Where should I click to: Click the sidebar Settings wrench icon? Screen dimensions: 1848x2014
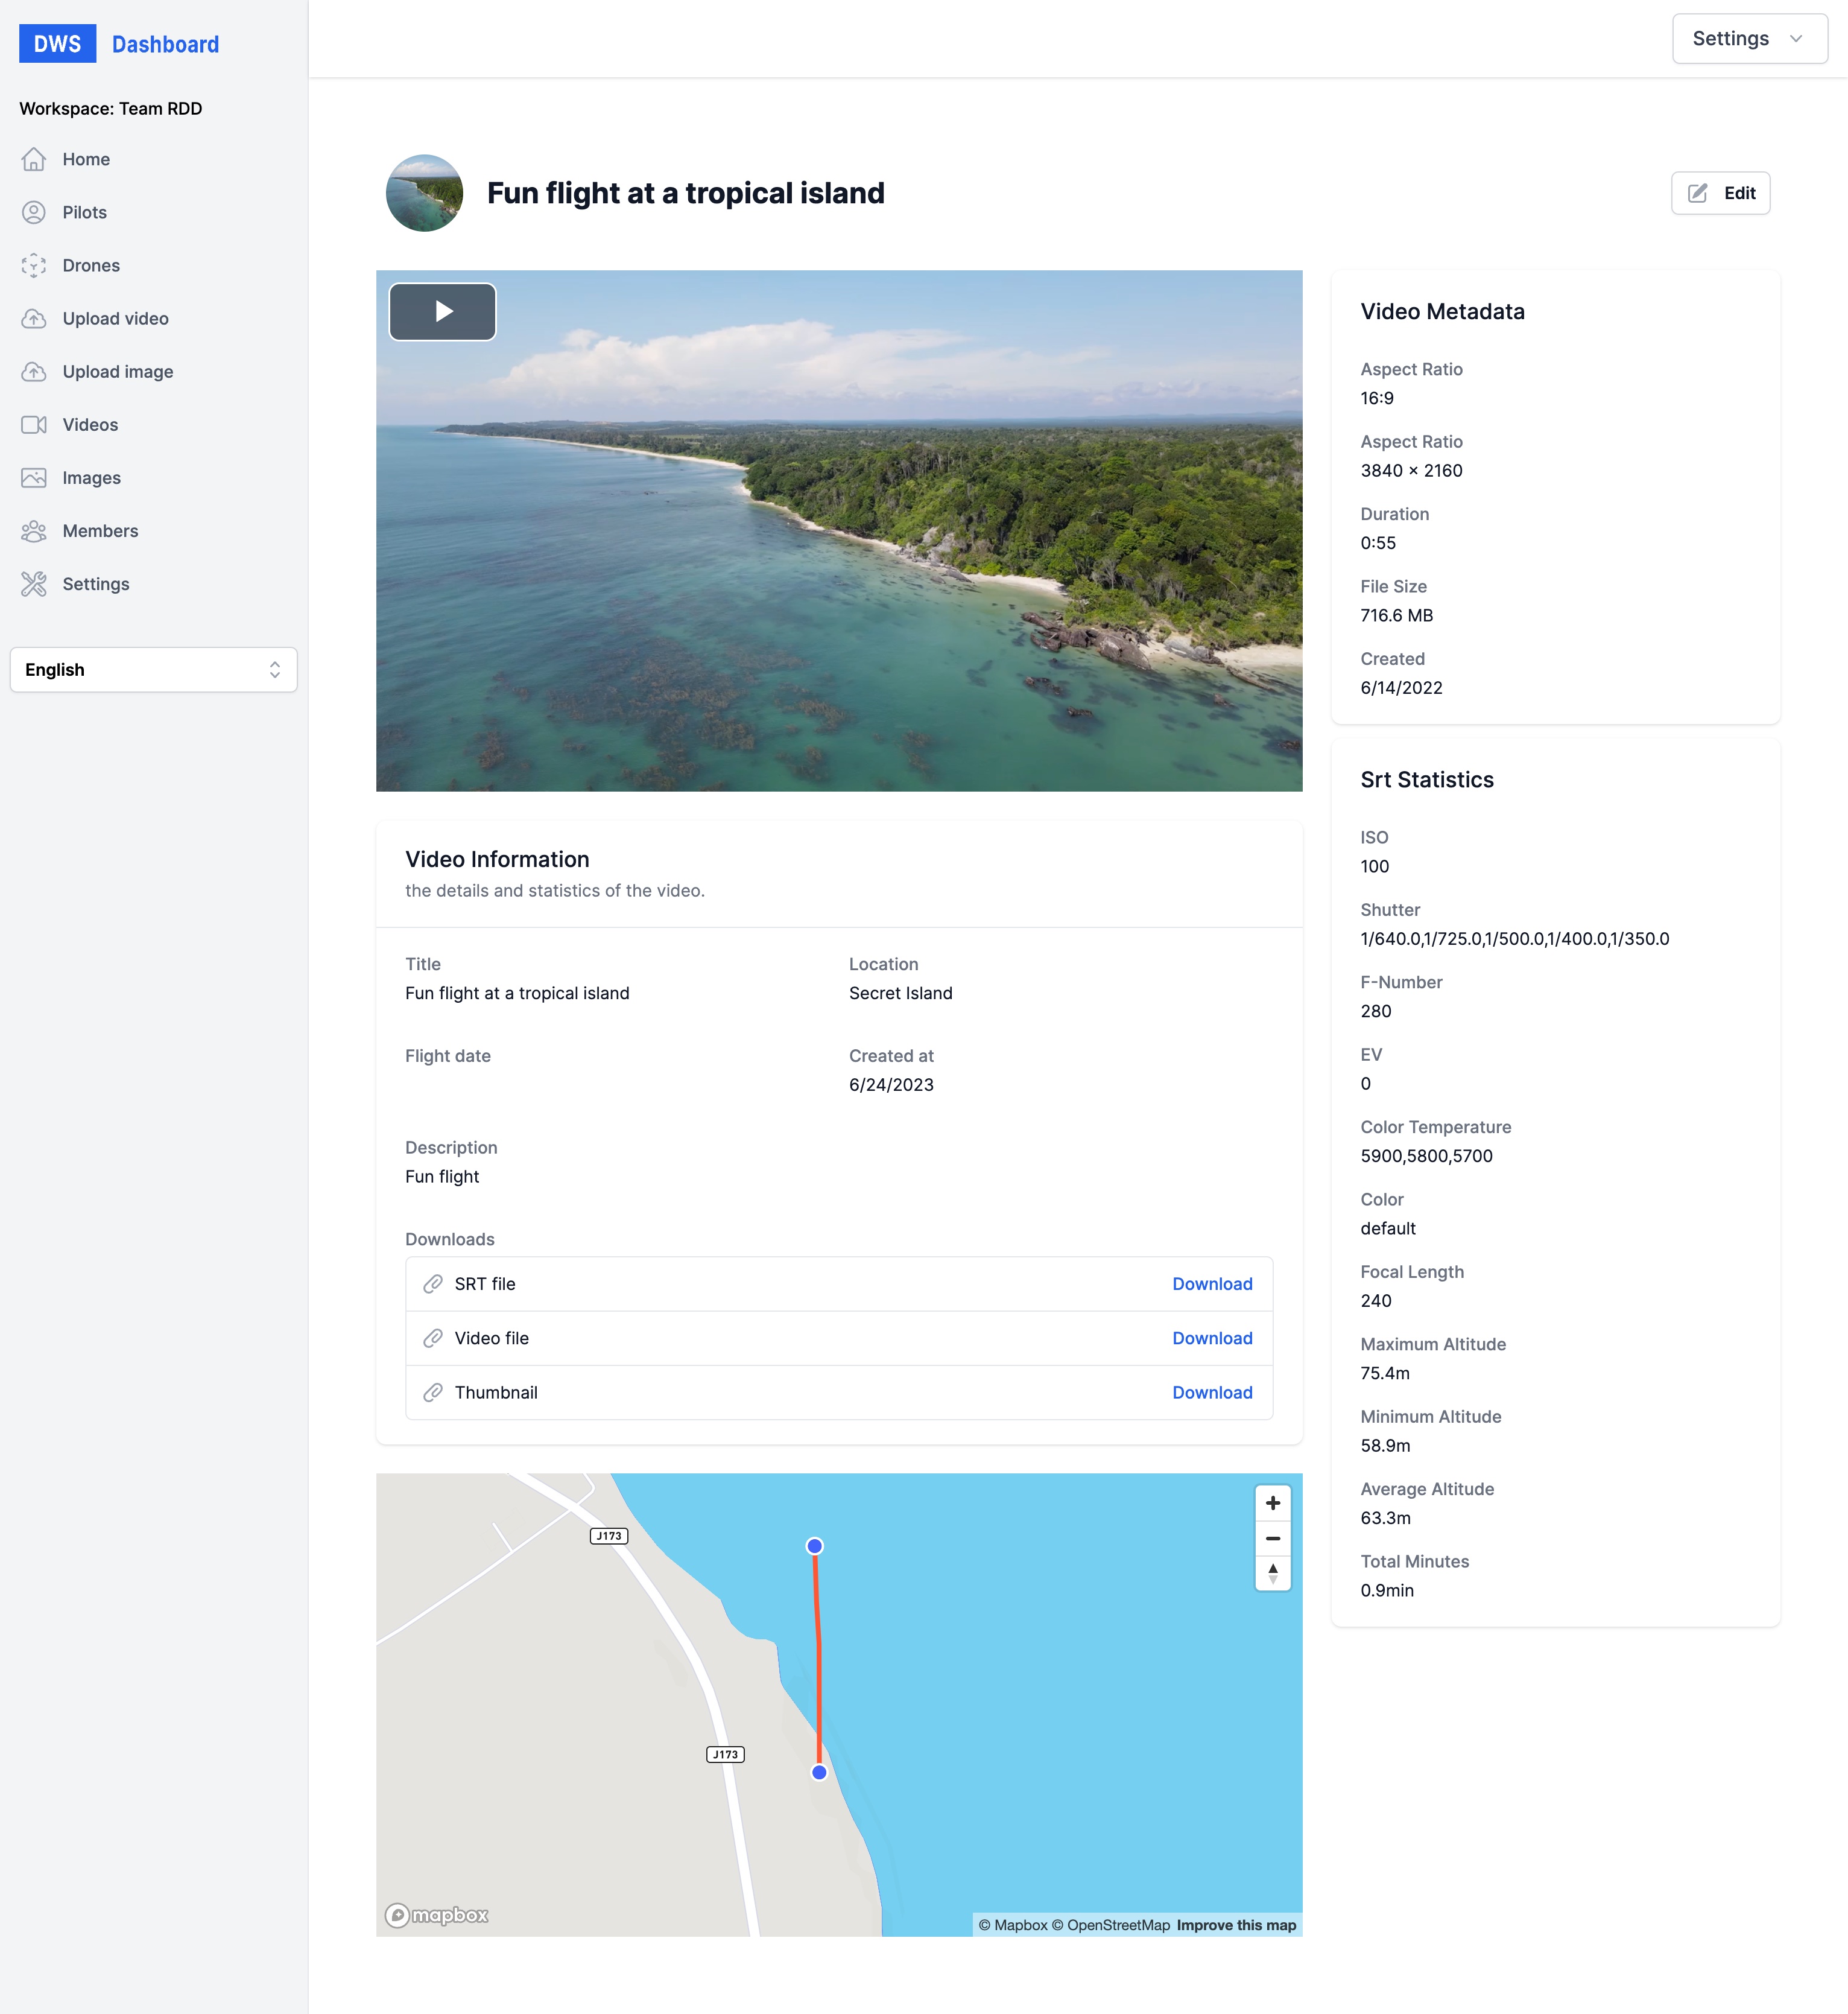pos(34,583)
